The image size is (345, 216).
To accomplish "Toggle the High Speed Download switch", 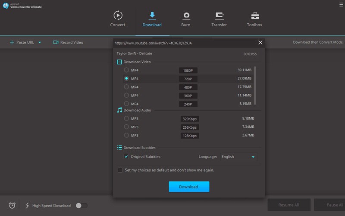I will pos(82,206).
